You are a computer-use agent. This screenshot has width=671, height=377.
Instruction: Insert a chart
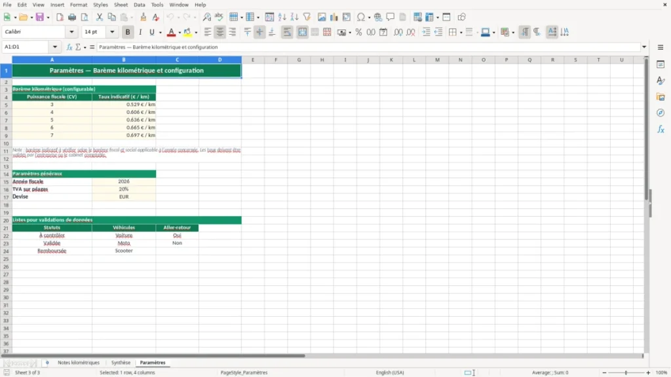(x=334, y=17)
